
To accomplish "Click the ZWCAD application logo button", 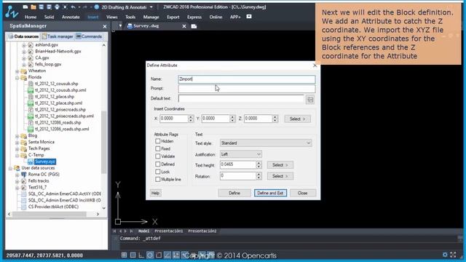I will [11, 12].
